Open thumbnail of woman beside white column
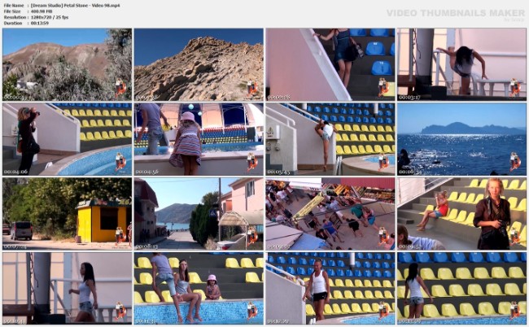 (67, 289)
